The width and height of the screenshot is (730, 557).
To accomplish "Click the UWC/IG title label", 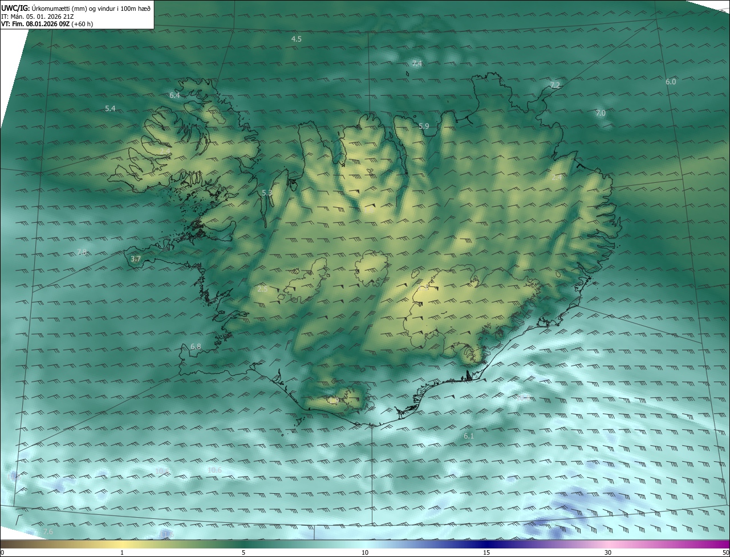I will click(x=15, y=7).
